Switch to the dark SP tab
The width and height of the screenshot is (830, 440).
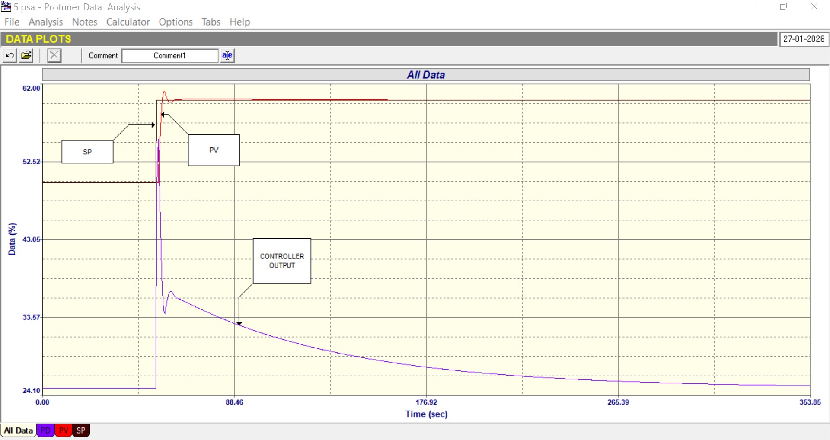click(81, 430)
